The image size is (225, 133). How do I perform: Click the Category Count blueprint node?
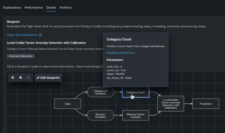pyautogui.click(x=136, y=92)
